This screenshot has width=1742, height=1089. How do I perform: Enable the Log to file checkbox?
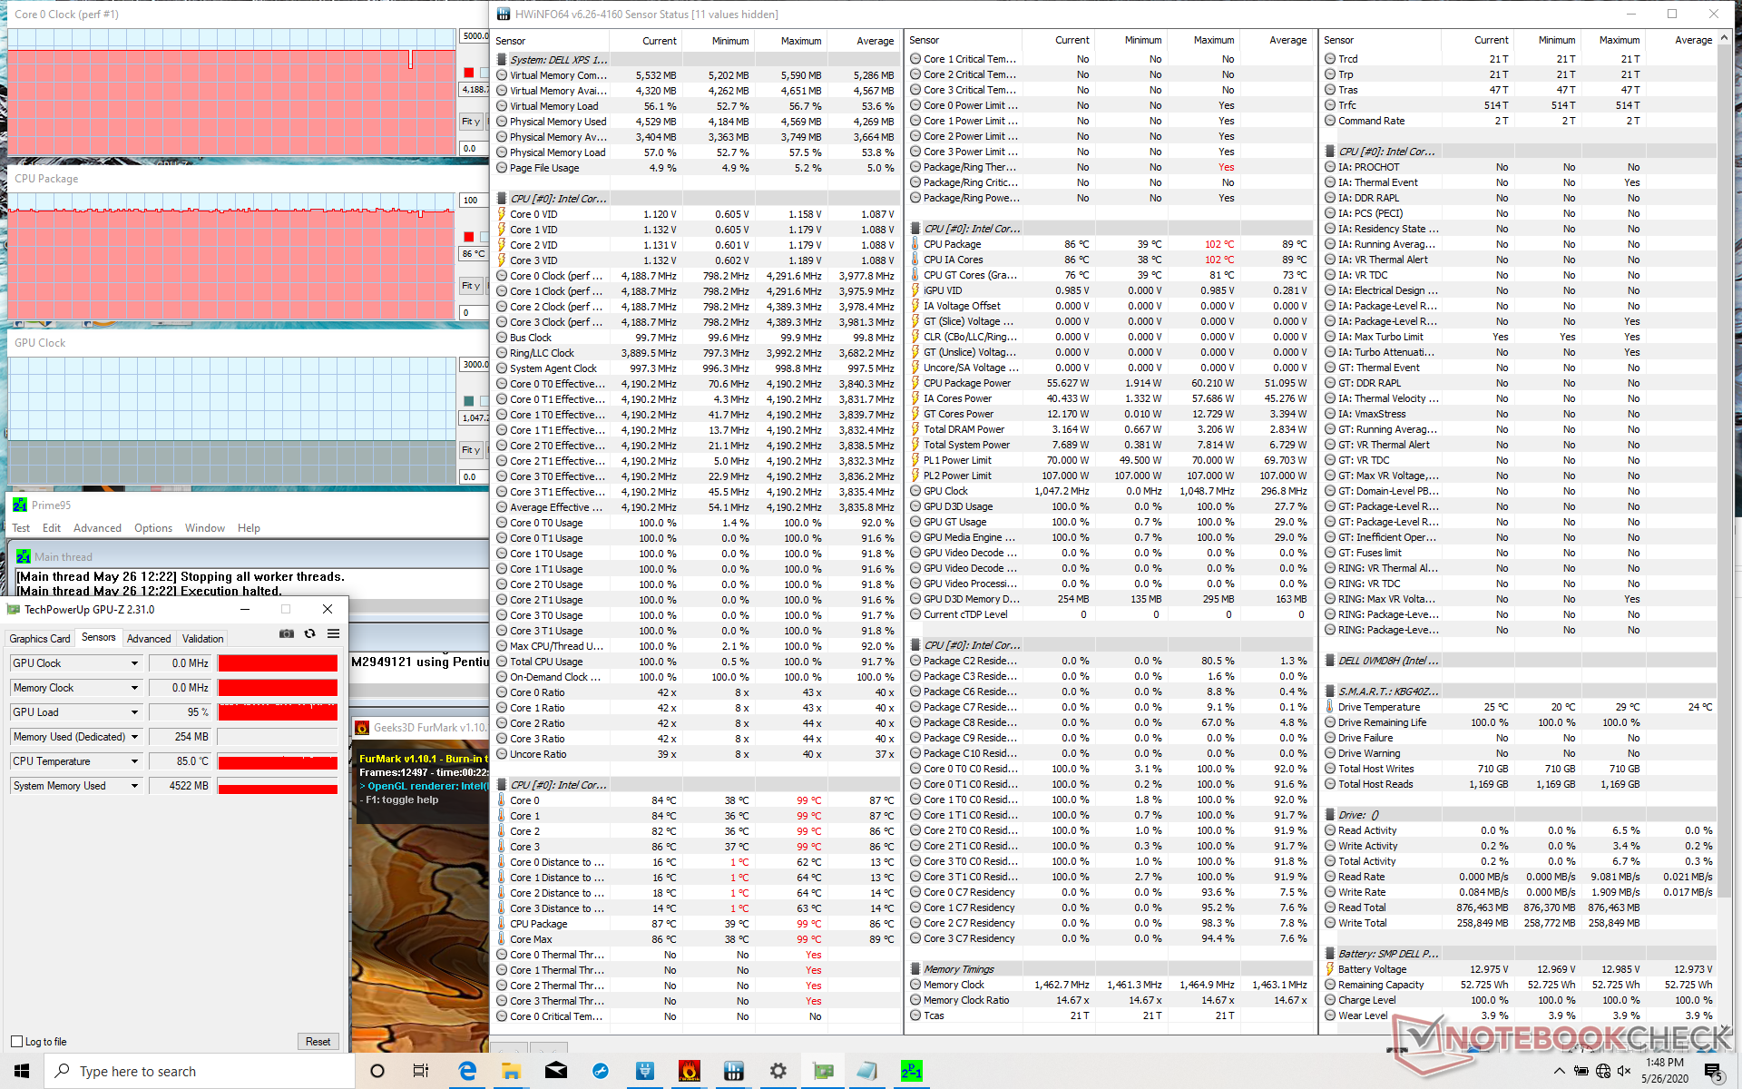(x=16, y=1041)
